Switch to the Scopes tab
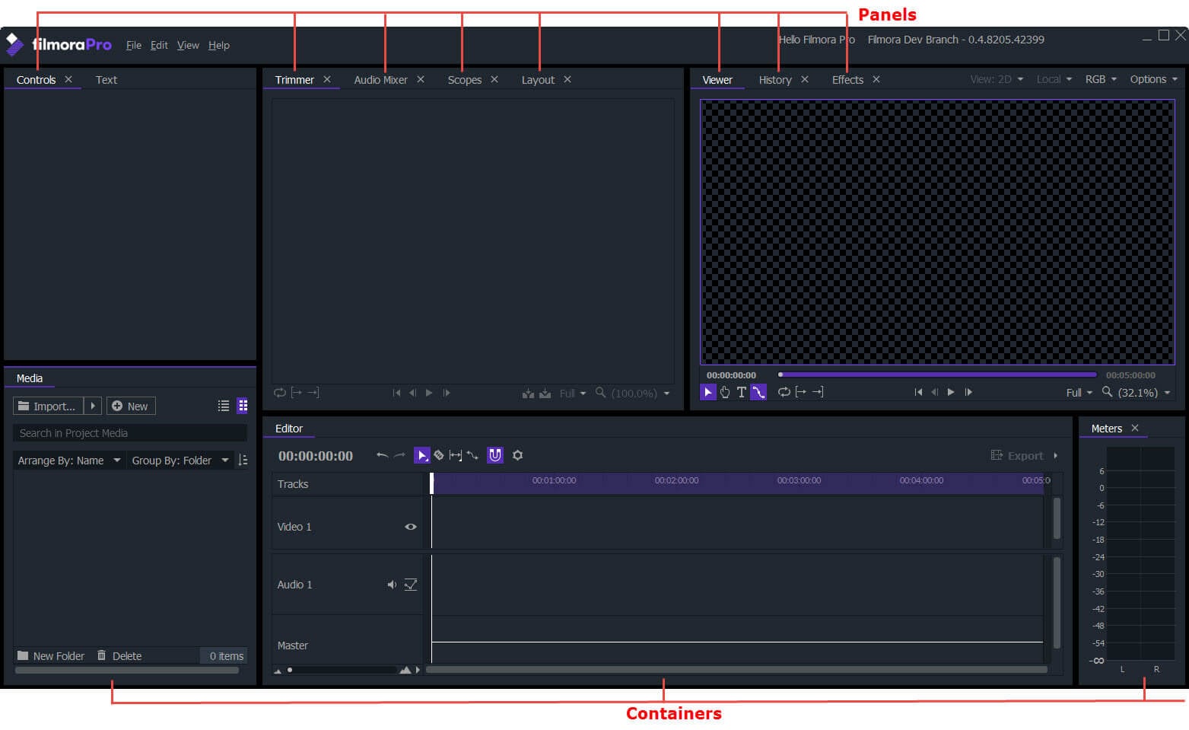Viewport: 1189px width, 730px height. [464, 79]
